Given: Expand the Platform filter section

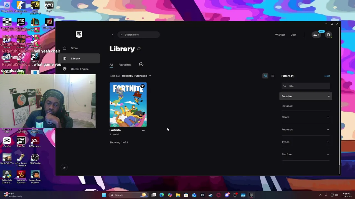Looking at the screenshot, I should click(x=306, y=154).
